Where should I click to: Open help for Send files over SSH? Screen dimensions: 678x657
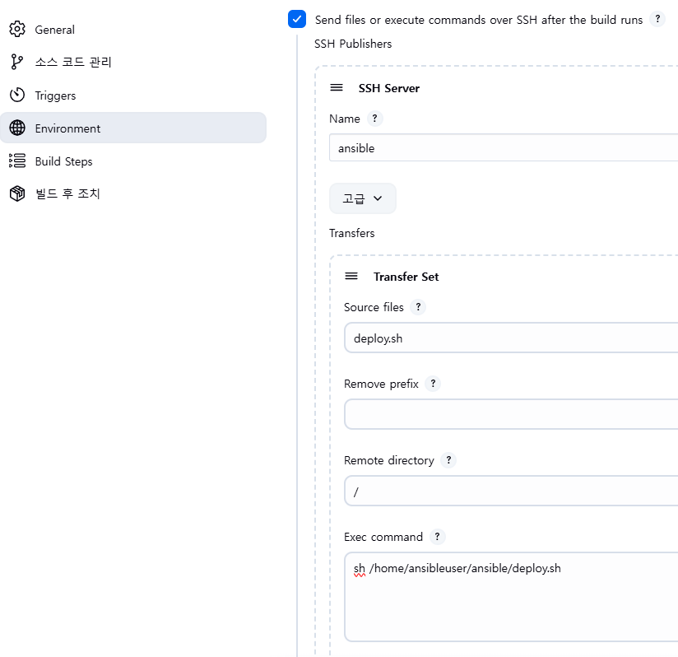[657, 19]
